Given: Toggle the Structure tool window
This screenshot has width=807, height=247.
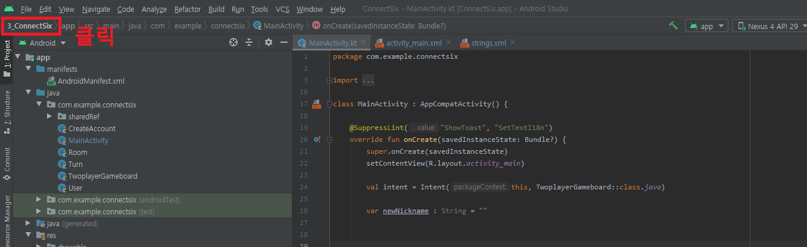Looking at the screenshot, I should (7, 111).
